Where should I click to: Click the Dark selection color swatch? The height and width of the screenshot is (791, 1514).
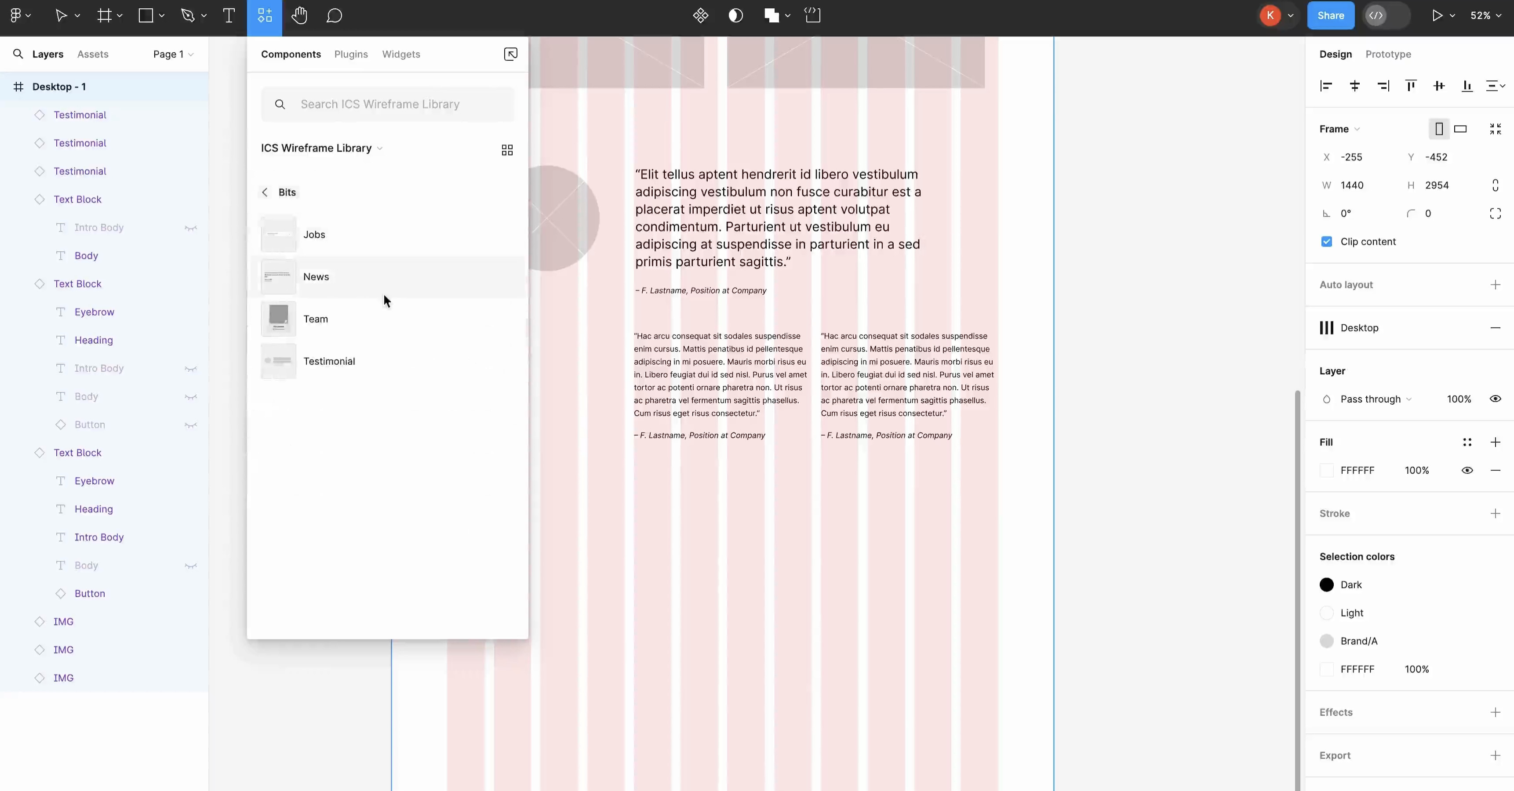point(1326,585)
